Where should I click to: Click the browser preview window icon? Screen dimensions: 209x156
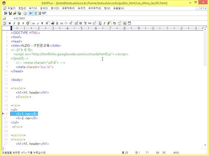point(130,23)
